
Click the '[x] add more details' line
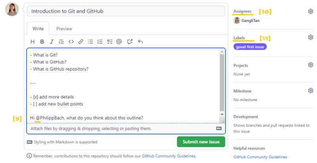[x=52, y=97]
